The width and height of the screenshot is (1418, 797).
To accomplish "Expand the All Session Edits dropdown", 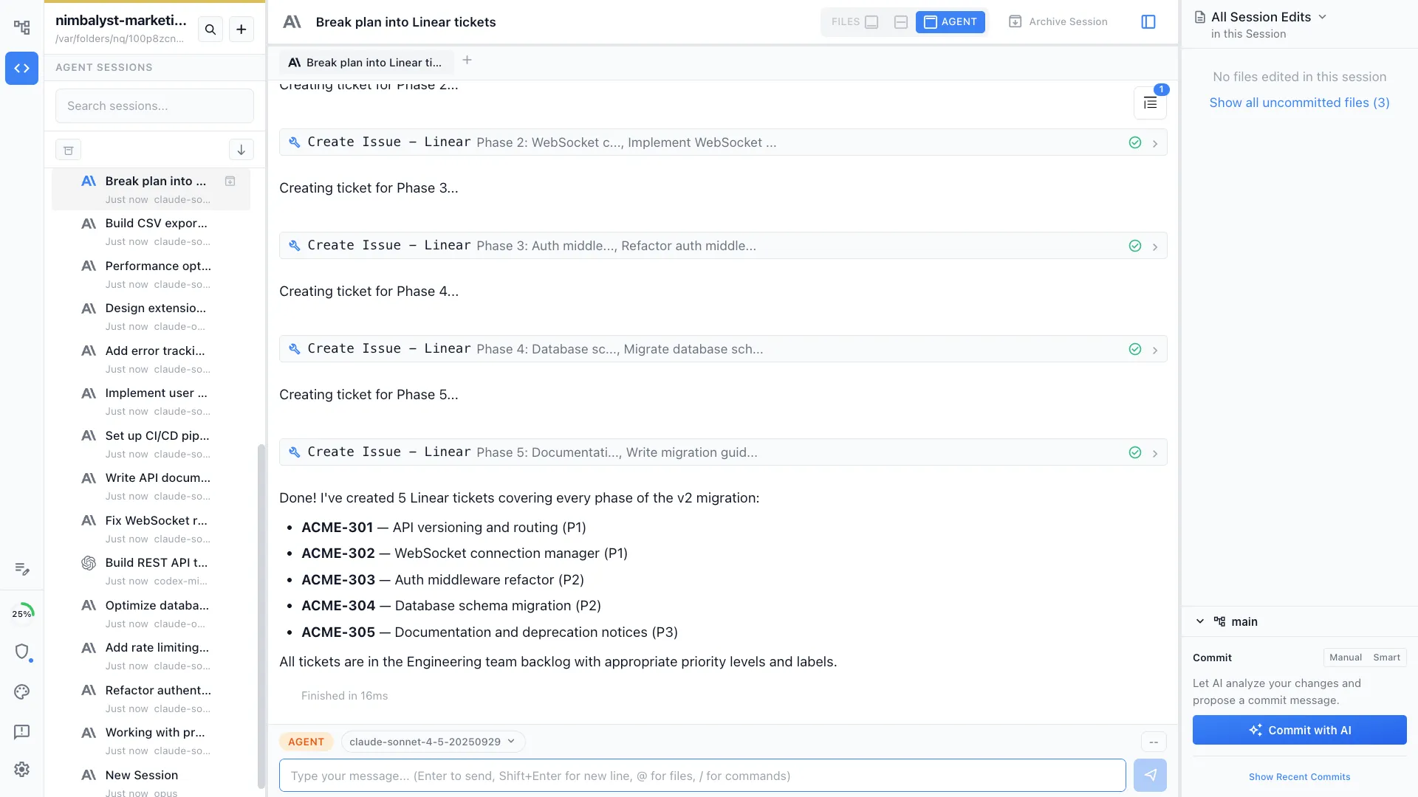I will tap(1322, 15).
